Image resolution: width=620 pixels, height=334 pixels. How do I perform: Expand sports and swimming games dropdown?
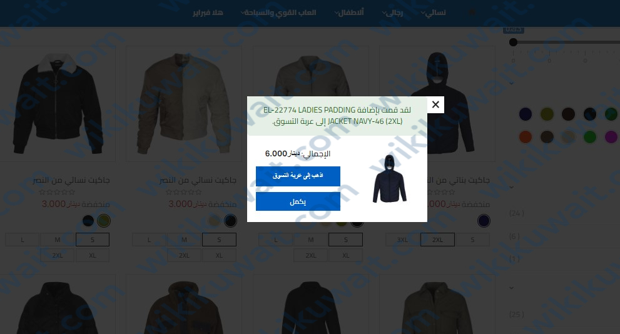(x=278, y=13)
